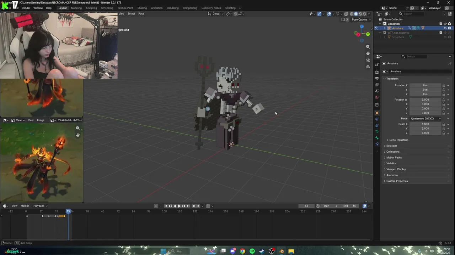Open the Object Constraints properties tab
This screenshot has width=455, height=255.
pyautogui.click(x=377, y=125)
